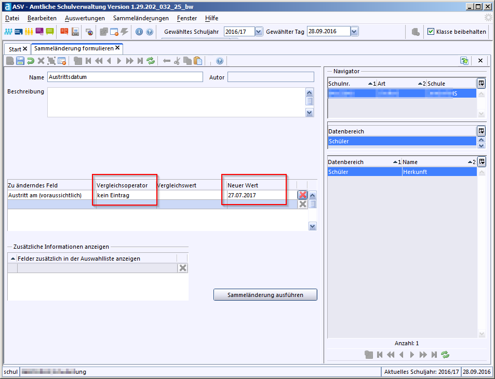Click the scissors cut icon

pos(177,61)
